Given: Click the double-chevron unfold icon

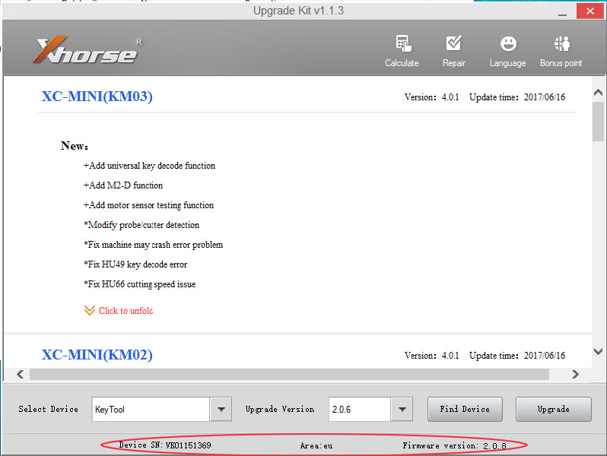Looking at the screenshot, I should 90,311.
